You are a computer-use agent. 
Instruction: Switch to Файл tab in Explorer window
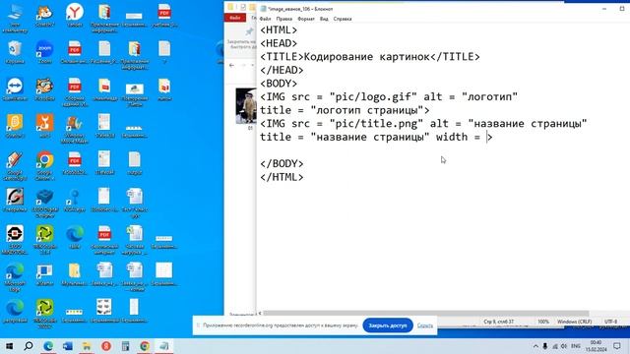[x=235, y=18]
